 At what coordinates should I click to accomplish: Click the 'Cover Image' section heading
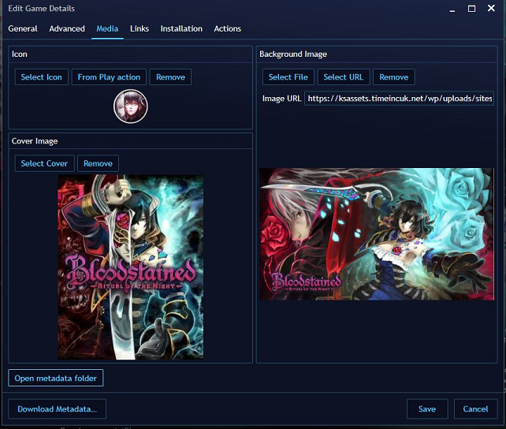pos(35,141)
